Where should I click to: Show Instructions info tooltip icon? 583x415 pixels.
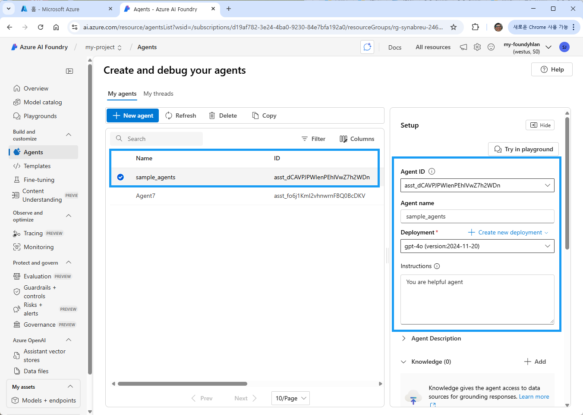click(437, 266)
